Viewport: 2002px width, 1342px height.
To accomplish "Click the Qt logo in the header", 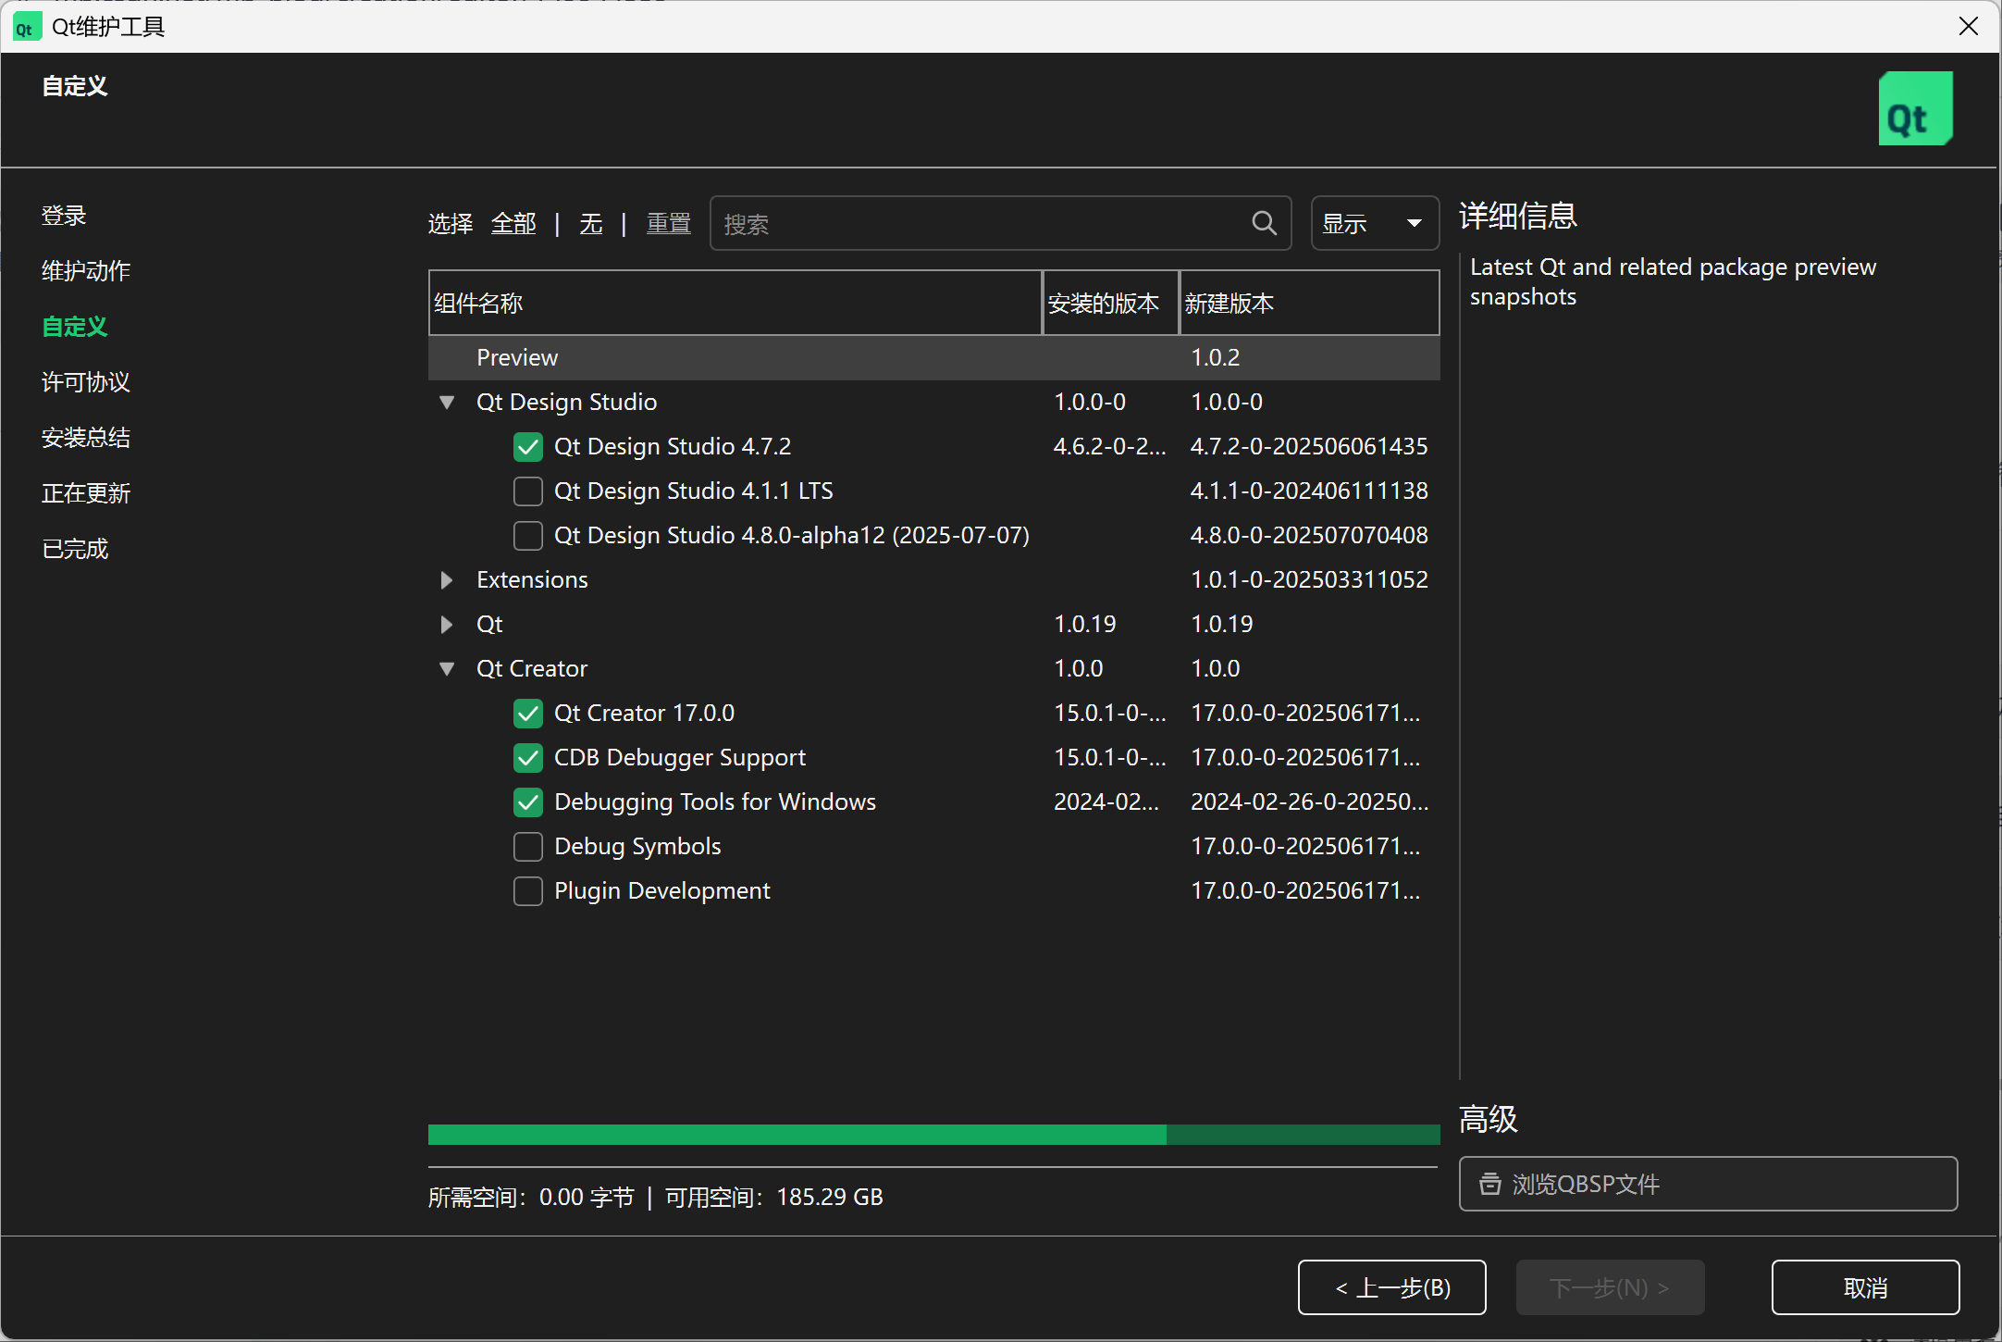I will tap(1915, 108).
